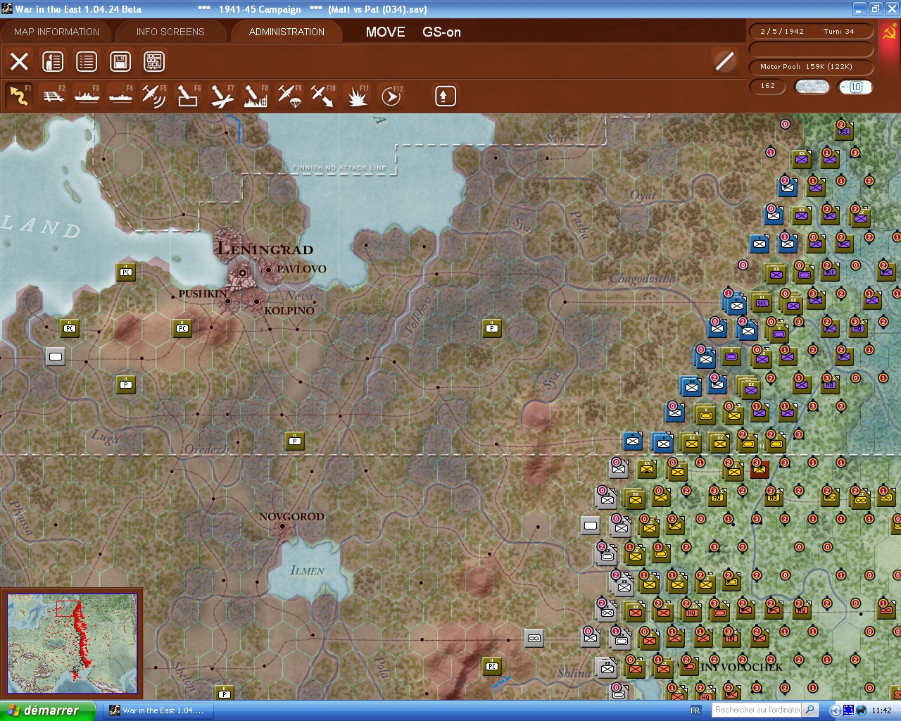
Task: Open the démarrer Start button
Action: tap(48, 710)
